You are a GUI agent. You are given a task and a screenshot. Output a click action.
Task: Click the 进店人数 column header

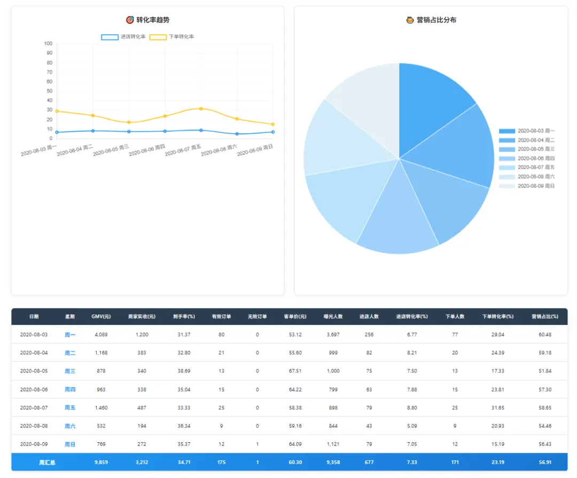tap(369, 316)
